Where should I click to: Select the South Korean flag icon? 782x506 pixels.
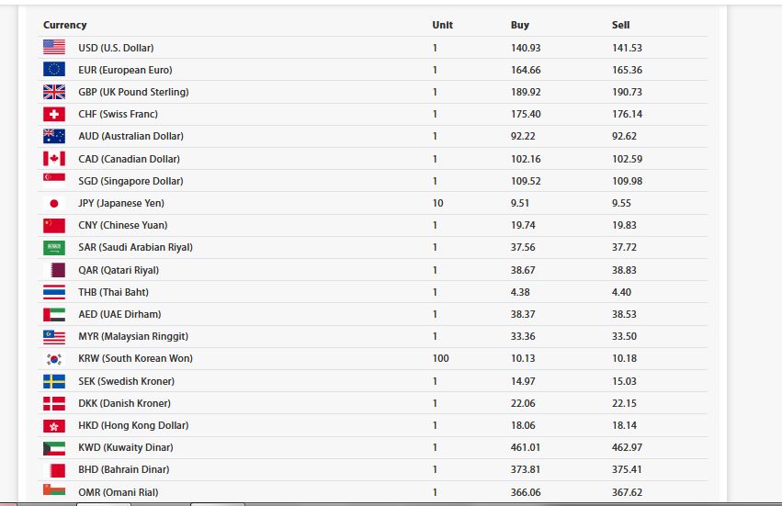(x=54, y=359)
